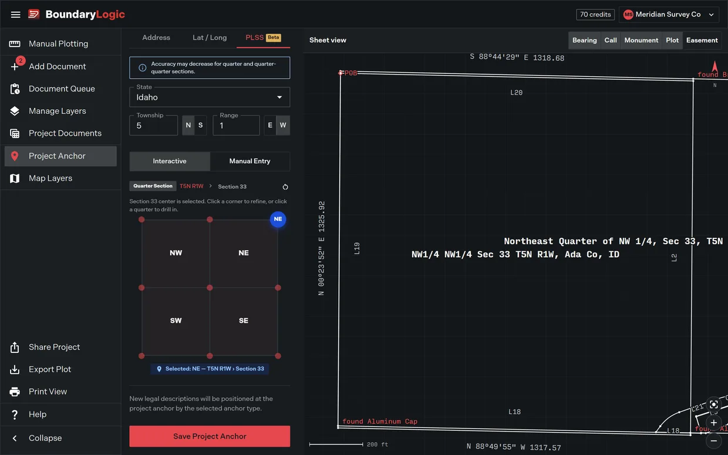Screen dimensions: 728x455
Task: Go back to T5N R1W breadcrumb
Action: tap(191, 186)
